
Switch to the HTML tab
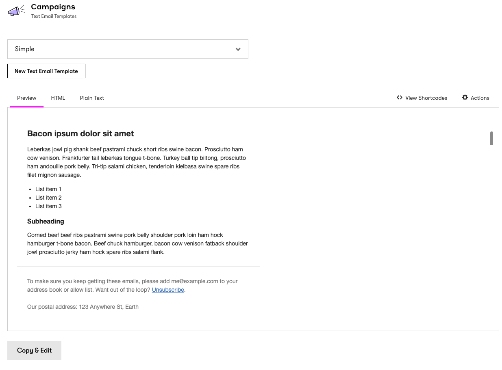[x=58, y=98]
